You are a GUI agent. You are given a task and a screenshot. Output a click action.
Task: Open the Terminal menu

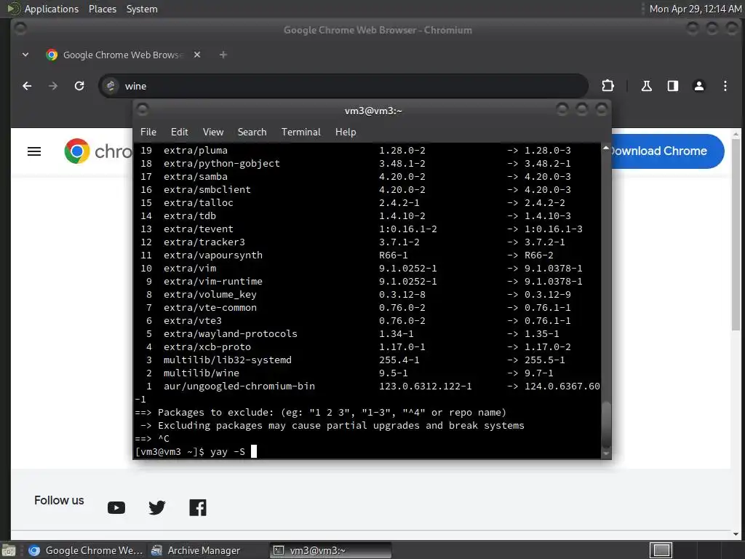tap(300, 132)
